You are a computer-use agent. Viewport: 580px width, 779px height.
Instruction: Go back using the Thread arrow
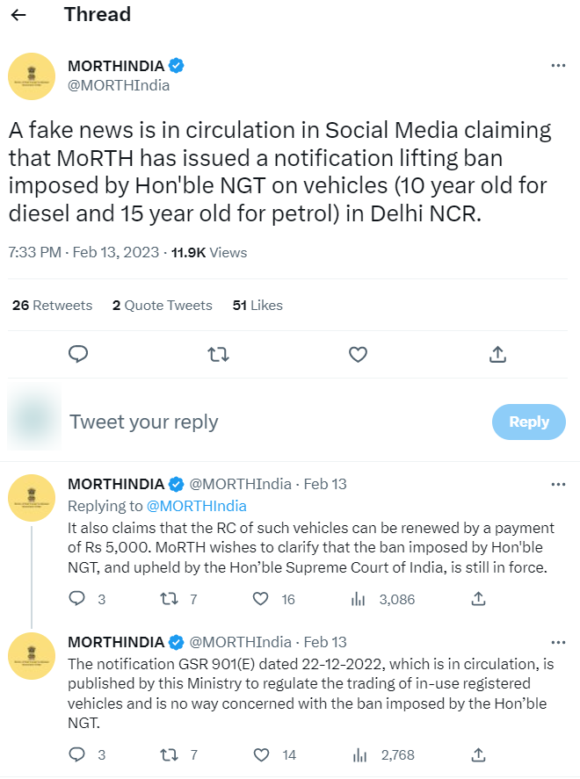[18, 15]
